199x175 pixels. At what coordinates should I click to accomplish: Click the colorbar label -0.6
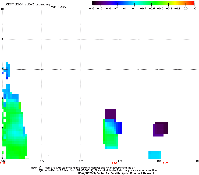point(152,9)
